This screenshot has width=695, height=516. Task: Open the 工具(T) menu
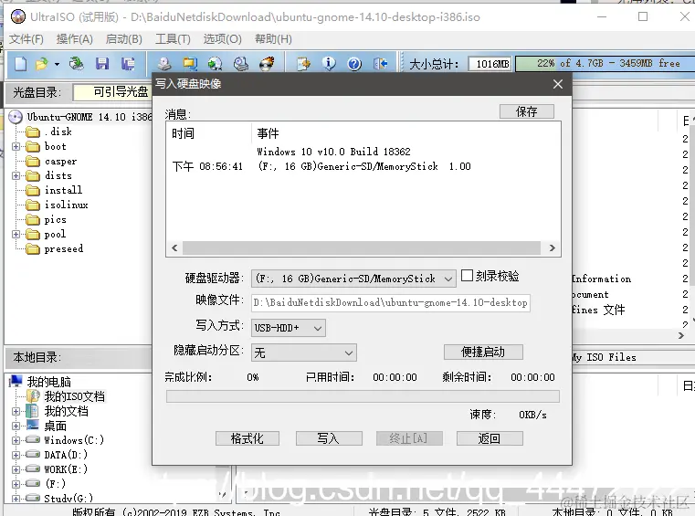173,39
